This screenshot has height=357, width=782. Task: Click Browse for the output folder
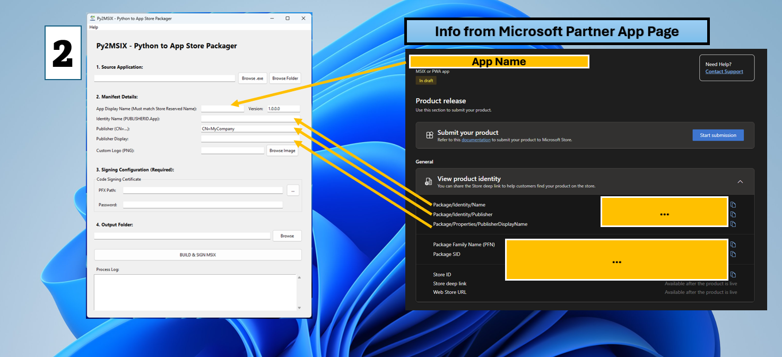(x=287, y=236)
